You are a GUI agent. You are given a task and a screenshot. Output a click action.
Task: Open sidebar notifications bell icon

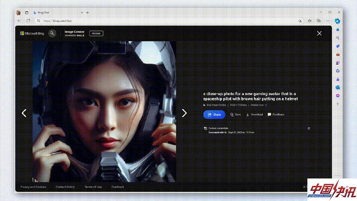338,29
